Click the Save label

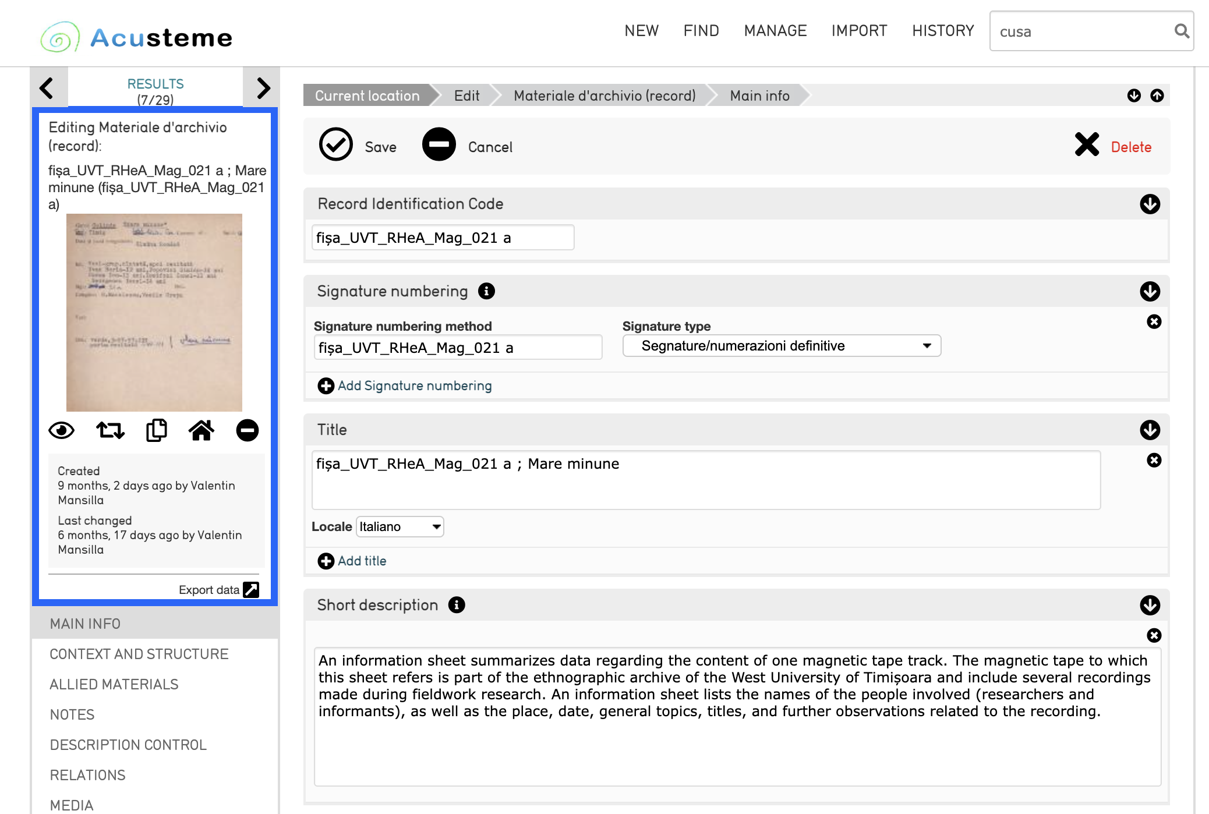point(381,147)
